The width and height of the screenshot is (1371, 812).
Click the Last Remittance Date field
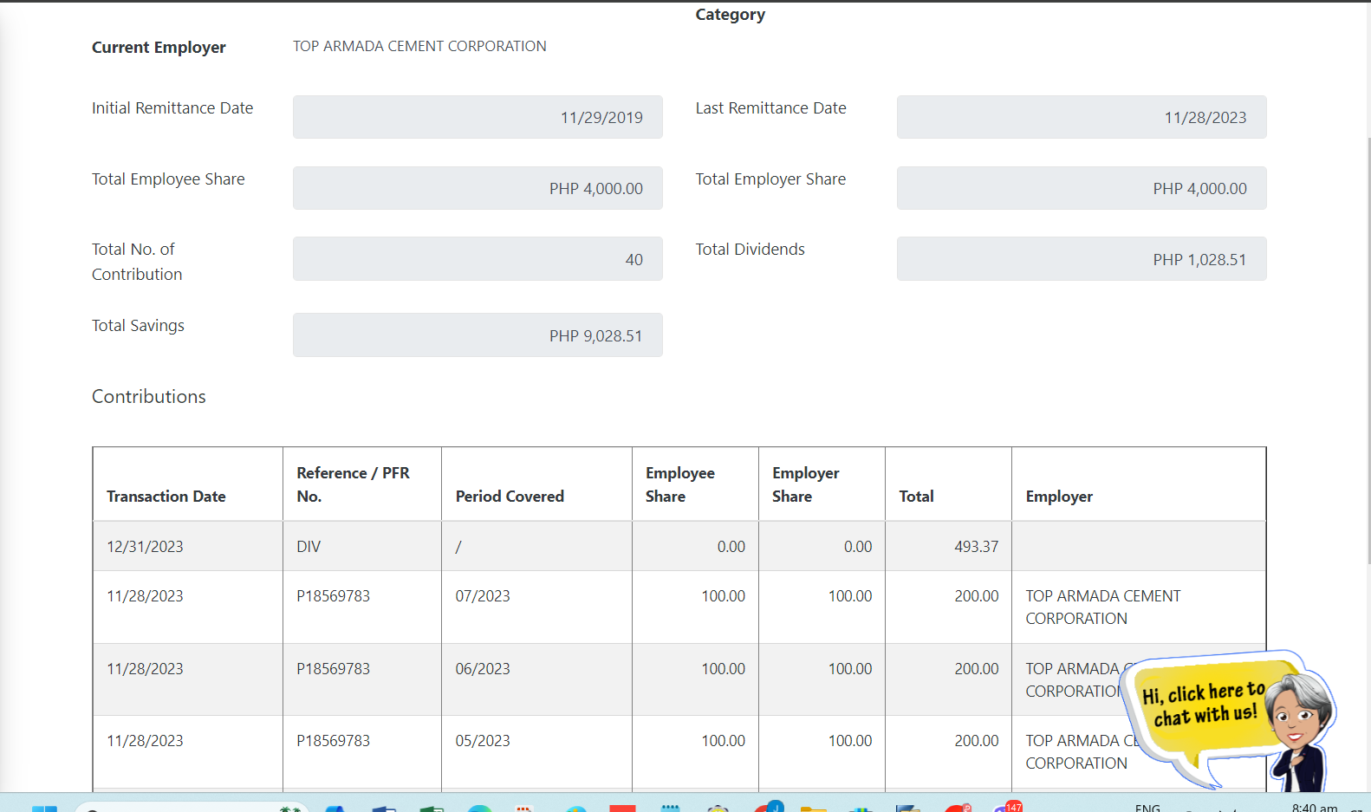(1081, 117)
